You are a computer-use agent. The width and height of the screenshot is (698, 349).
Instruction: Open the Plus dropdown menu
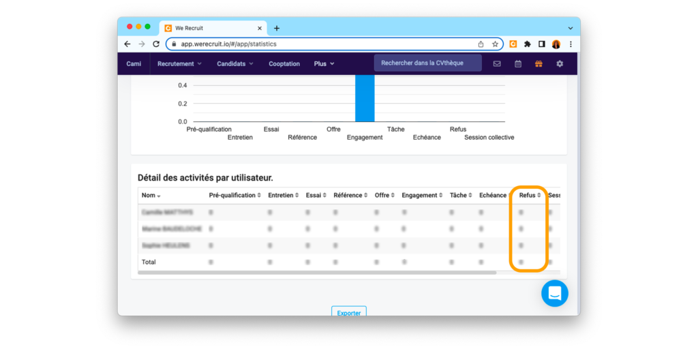point(324,63)
